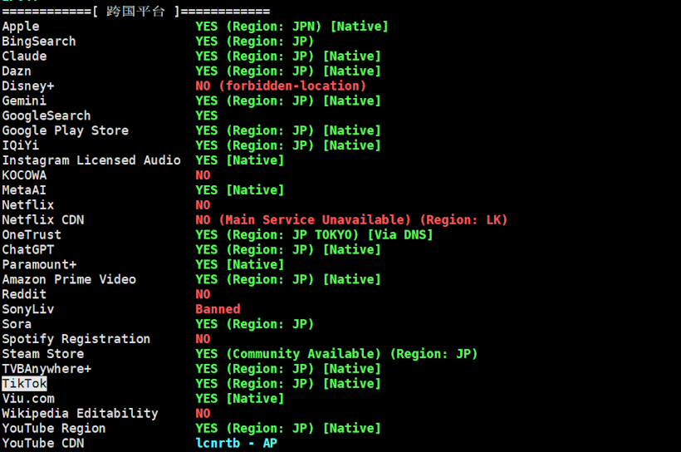Click the Claude row label
The height and width of the screenshot is (452, 681).
click(24, 56)
